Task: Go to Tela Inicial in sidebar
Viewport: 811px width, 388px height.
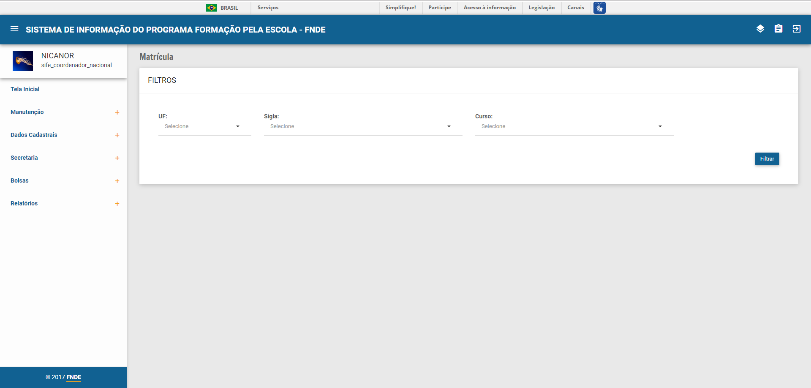Action: (x=25, y=89)
